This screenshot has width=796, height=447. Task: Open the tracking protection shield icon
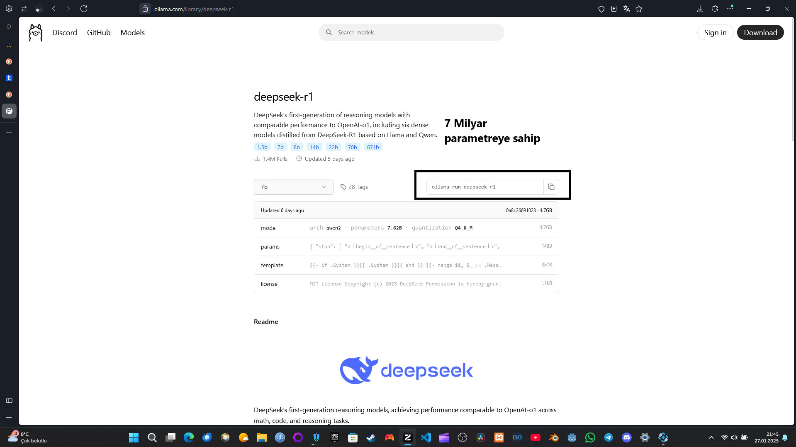tap(601, 9)
